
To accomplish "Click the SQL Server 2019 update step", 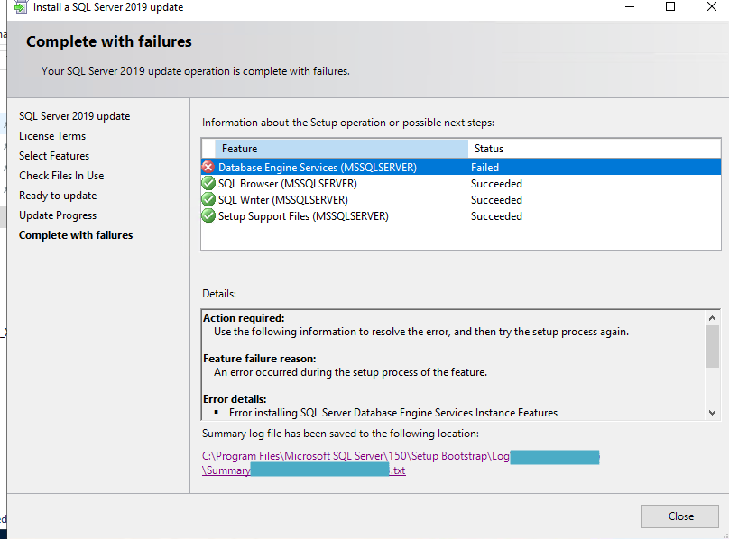I will (74, 116).
